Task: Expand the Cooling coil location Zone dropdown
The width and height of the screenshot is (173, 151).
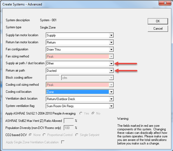Action: click(x=111, y=92)
